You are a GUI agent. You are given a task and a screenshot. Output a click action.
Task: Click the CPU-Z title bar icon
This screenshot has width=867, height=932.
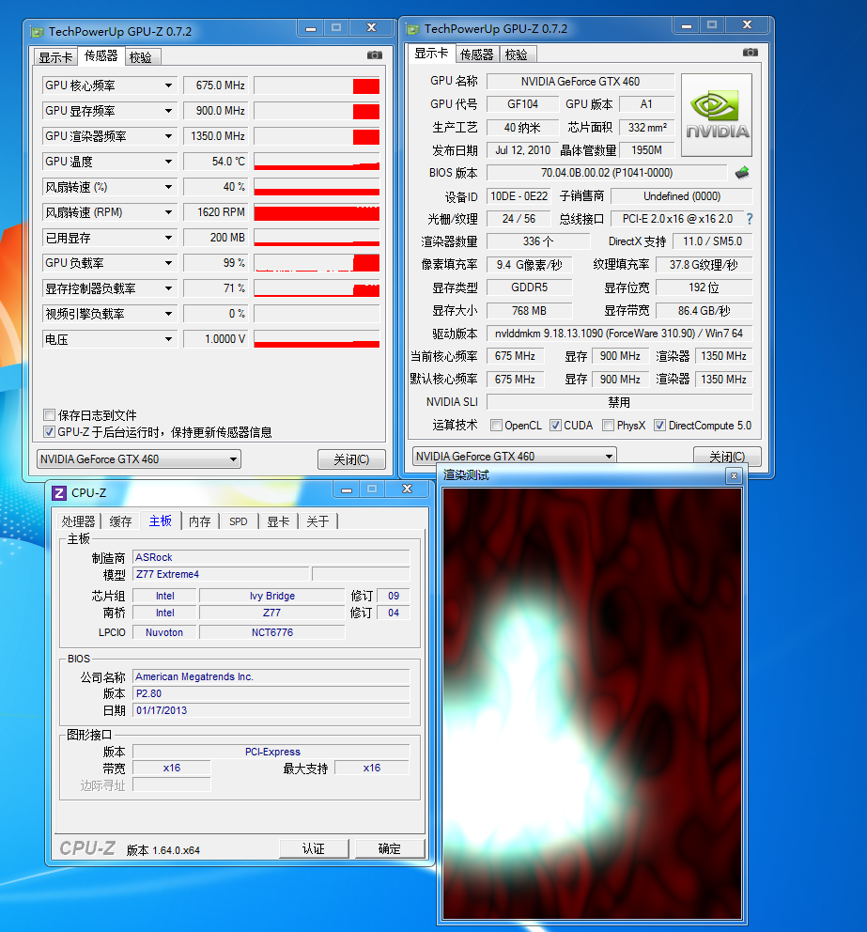pyautogui.click(x=59, y=491)
